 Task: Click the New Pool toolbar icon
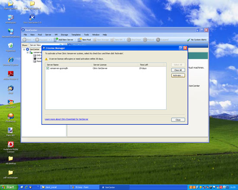[80, 40]
